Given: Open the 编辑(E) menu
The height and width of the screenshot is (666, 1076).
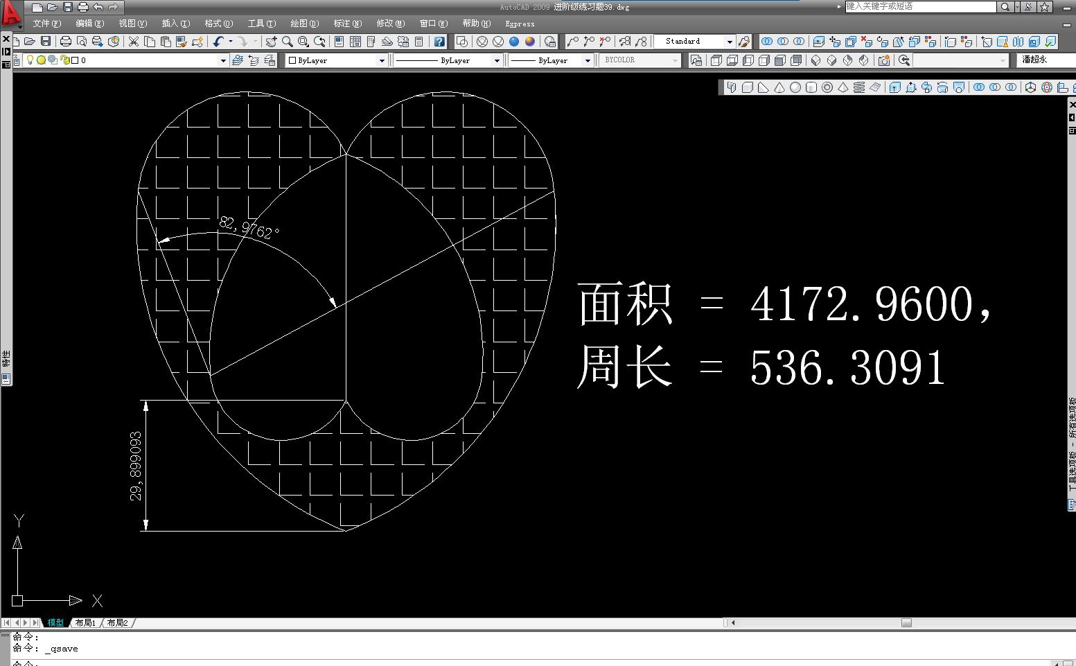Looking at the screenshot, I should point(89,24).
